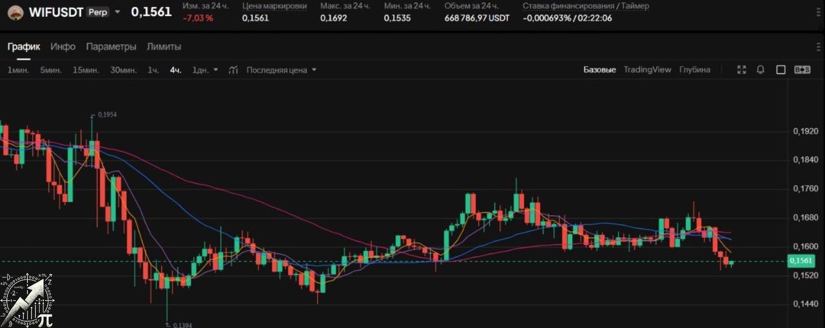This screenshot has height=328, width=825.
Task: Click the rocket chart watermark logo
Action: tap(27, 300)
